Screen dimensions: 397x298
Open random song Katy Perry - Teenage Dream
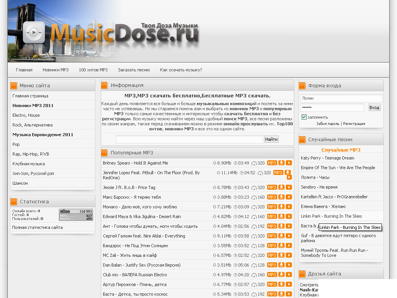(327, 158)
